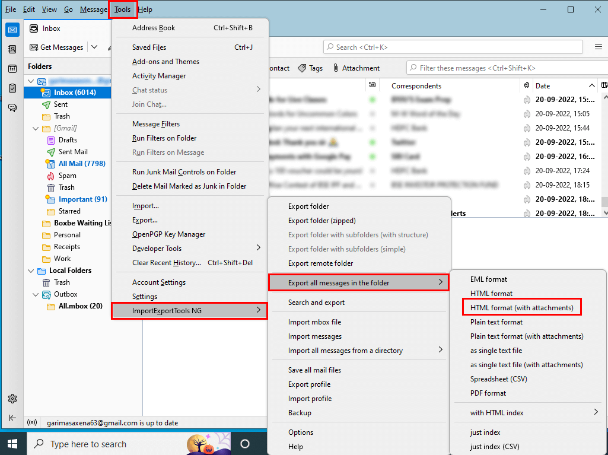Image resolution: width=608 pixels, height=455 pixels.
Task: Open the Tasks sidebar icon
Action: [x=12, y=88]
